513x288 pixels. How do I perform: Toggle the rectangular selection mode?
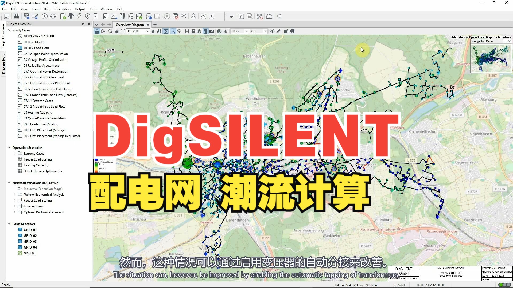click(173, 31)
